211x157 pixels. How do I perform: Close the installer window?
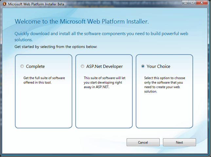tap(201, 3)
